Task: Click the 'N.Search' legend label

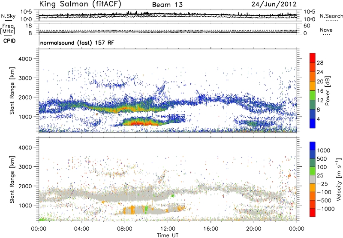Action: pyautogui.click(x=331, y=16)
